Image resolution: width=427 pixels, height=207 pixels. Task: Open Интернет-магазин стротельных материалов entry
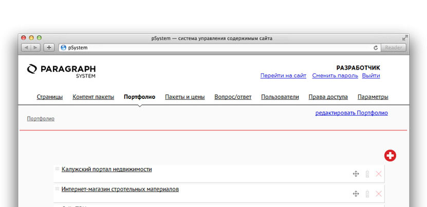tap(120, 189)
